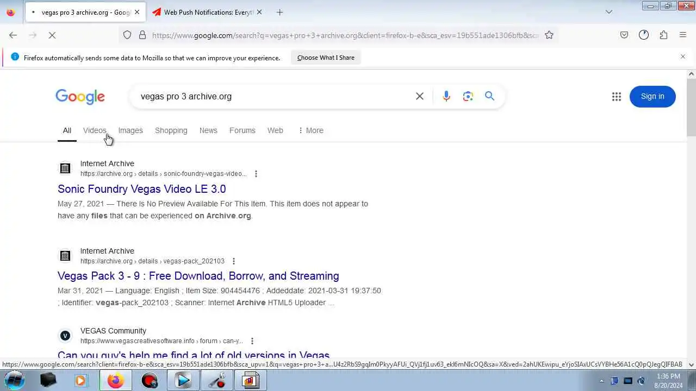The height and width of the screenshot is (391, 696).
Task: Open more options for VEGAS Community result
Action: [x=252, y=341]
